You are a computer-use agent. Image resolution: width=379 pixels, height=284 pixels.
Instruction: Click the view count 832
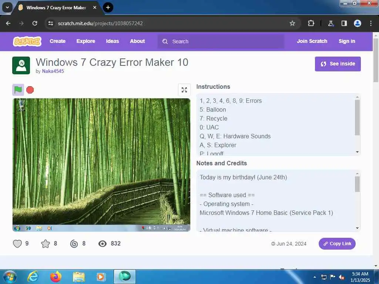(115, 243)
